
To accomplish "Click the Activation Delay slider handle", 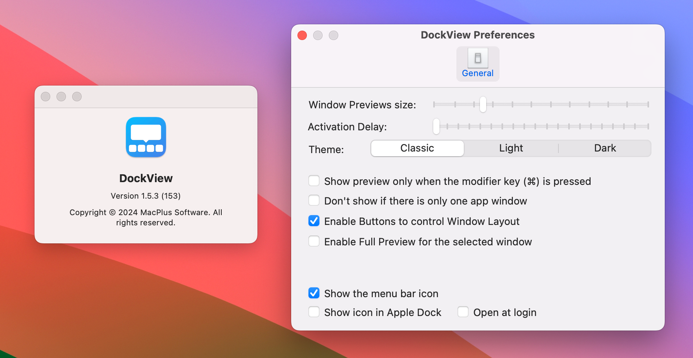I will click(436, 127).
